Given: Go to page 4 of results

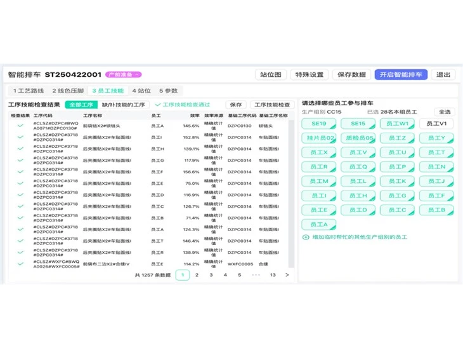Looking at the screenshot, I should [225, 275].
